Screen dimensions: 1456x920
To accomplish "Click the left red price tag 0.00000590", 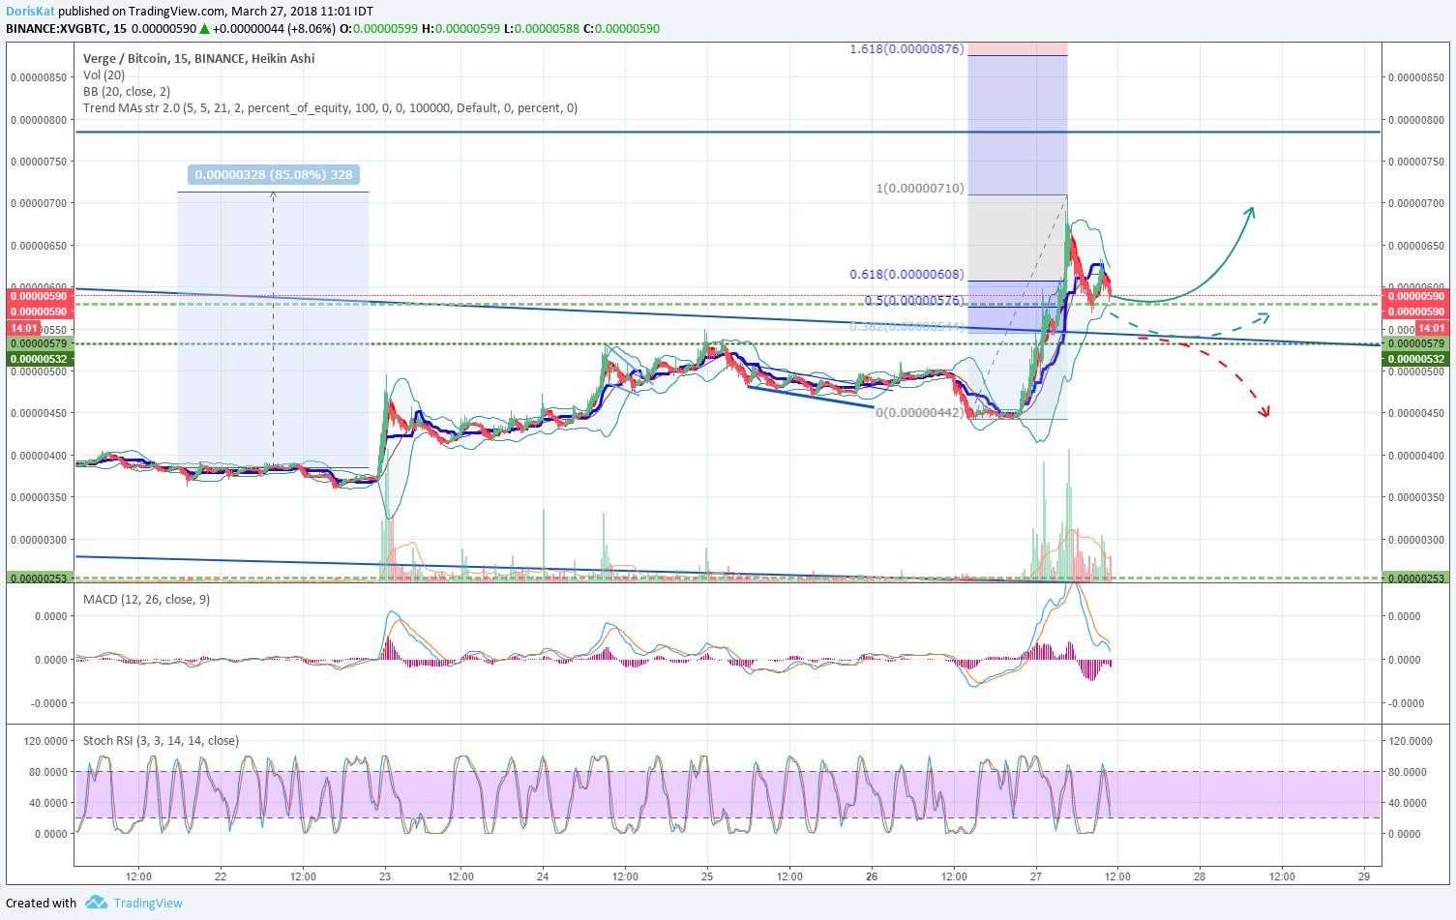I will click(39, 297).
